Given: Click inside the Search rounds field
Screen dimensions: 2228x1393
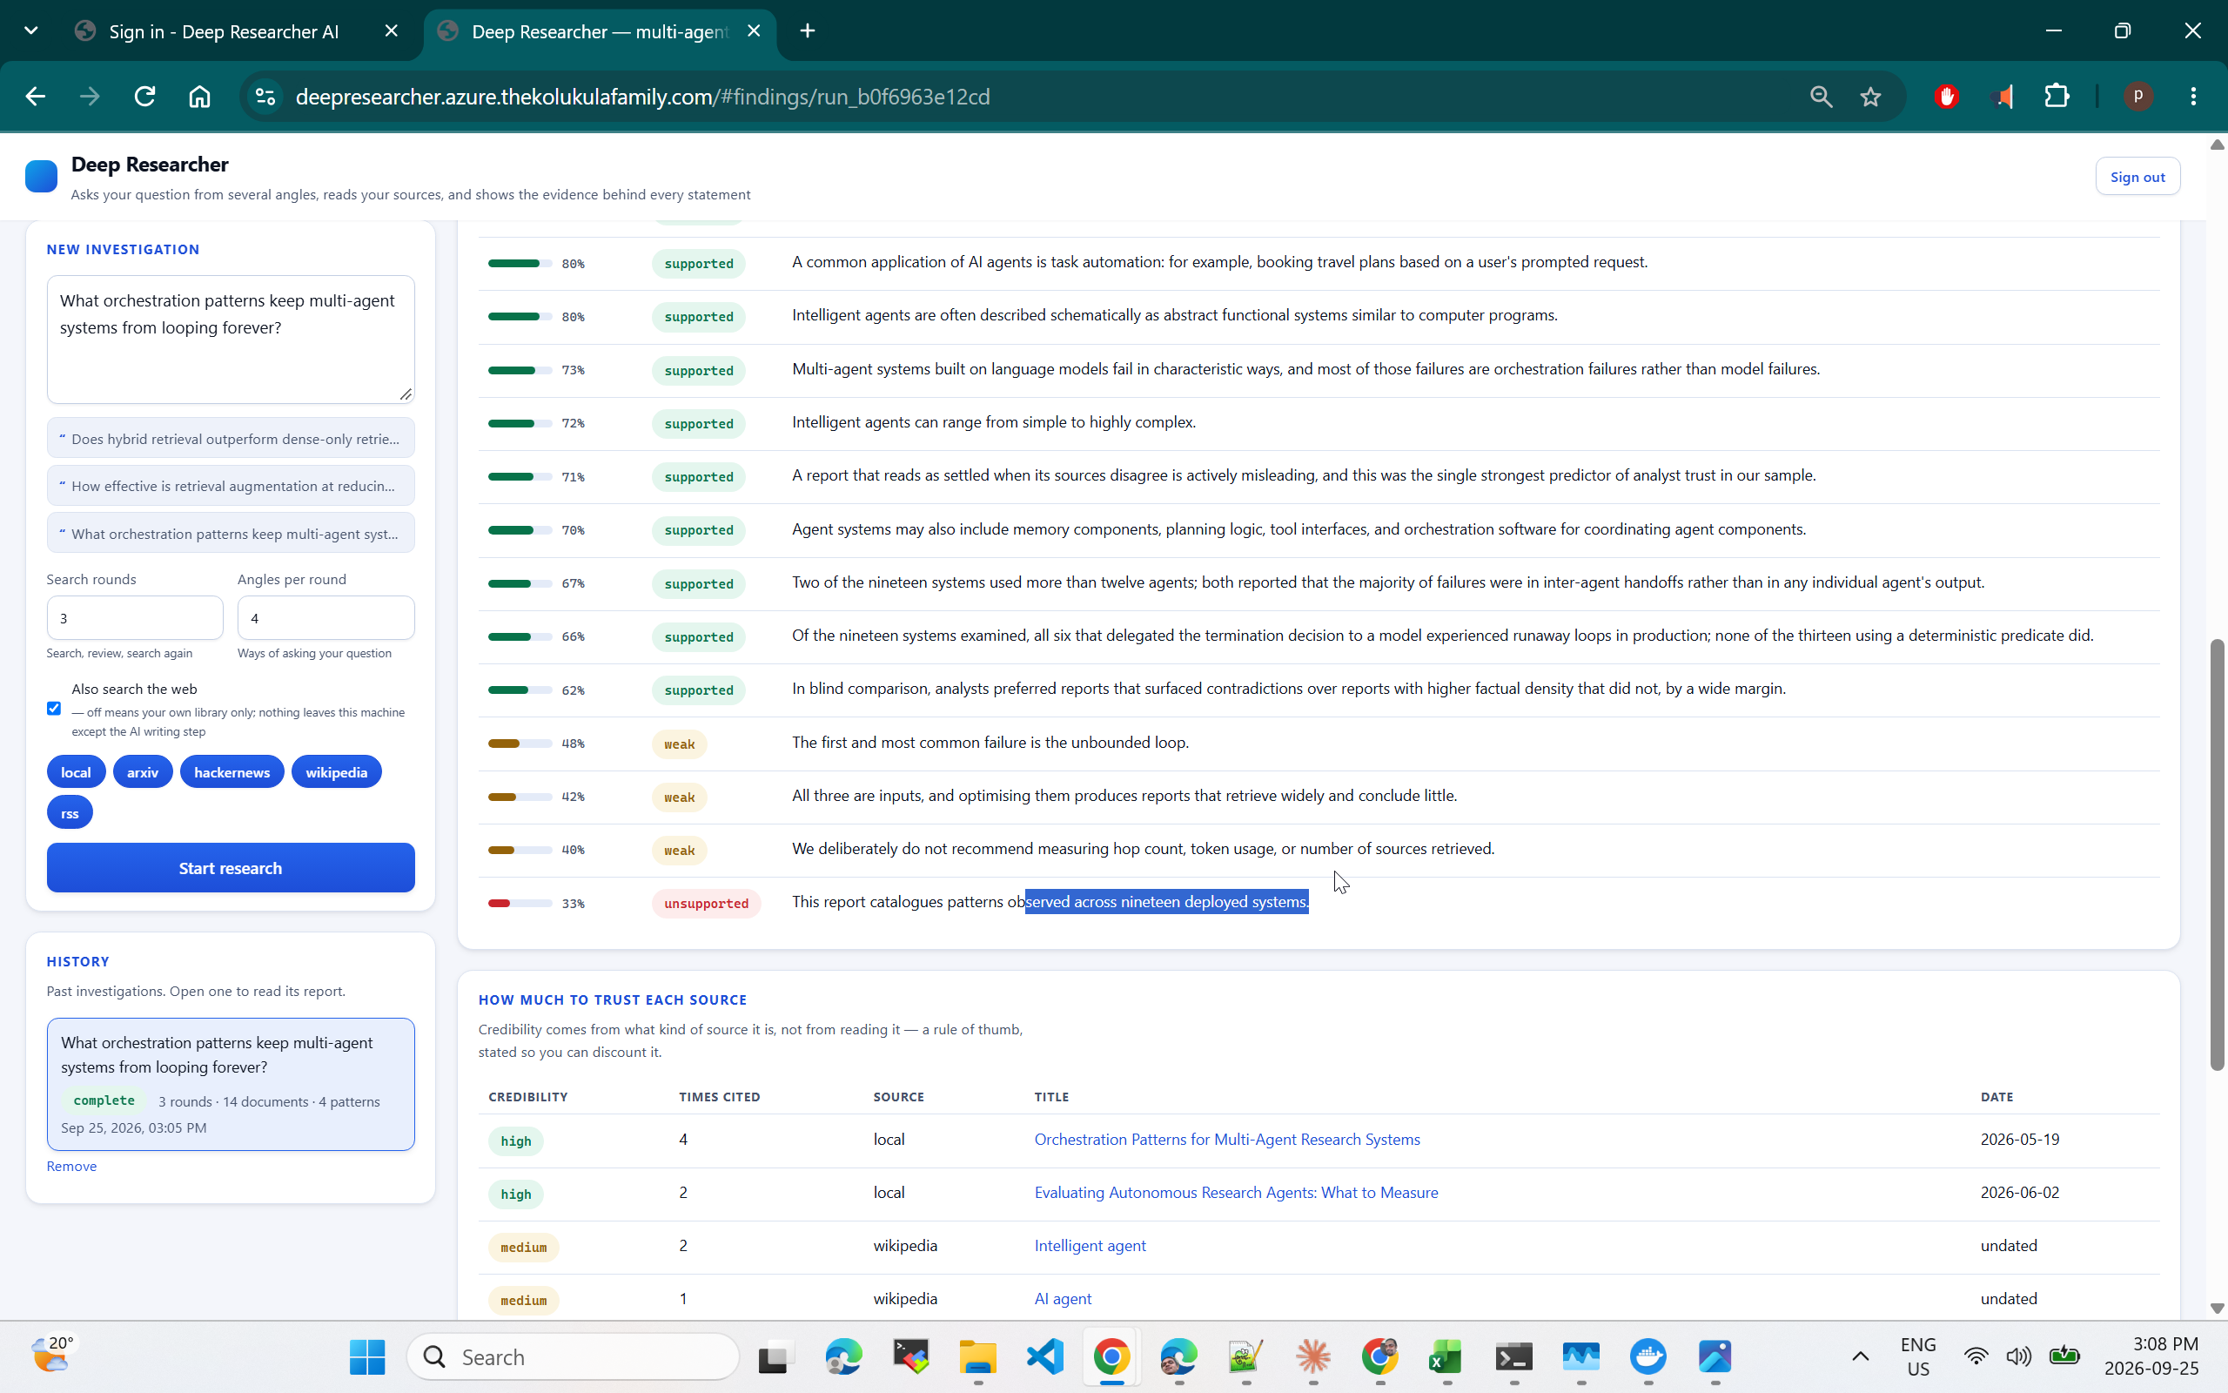Looking at the screenshot, I should tap(134, 618).
